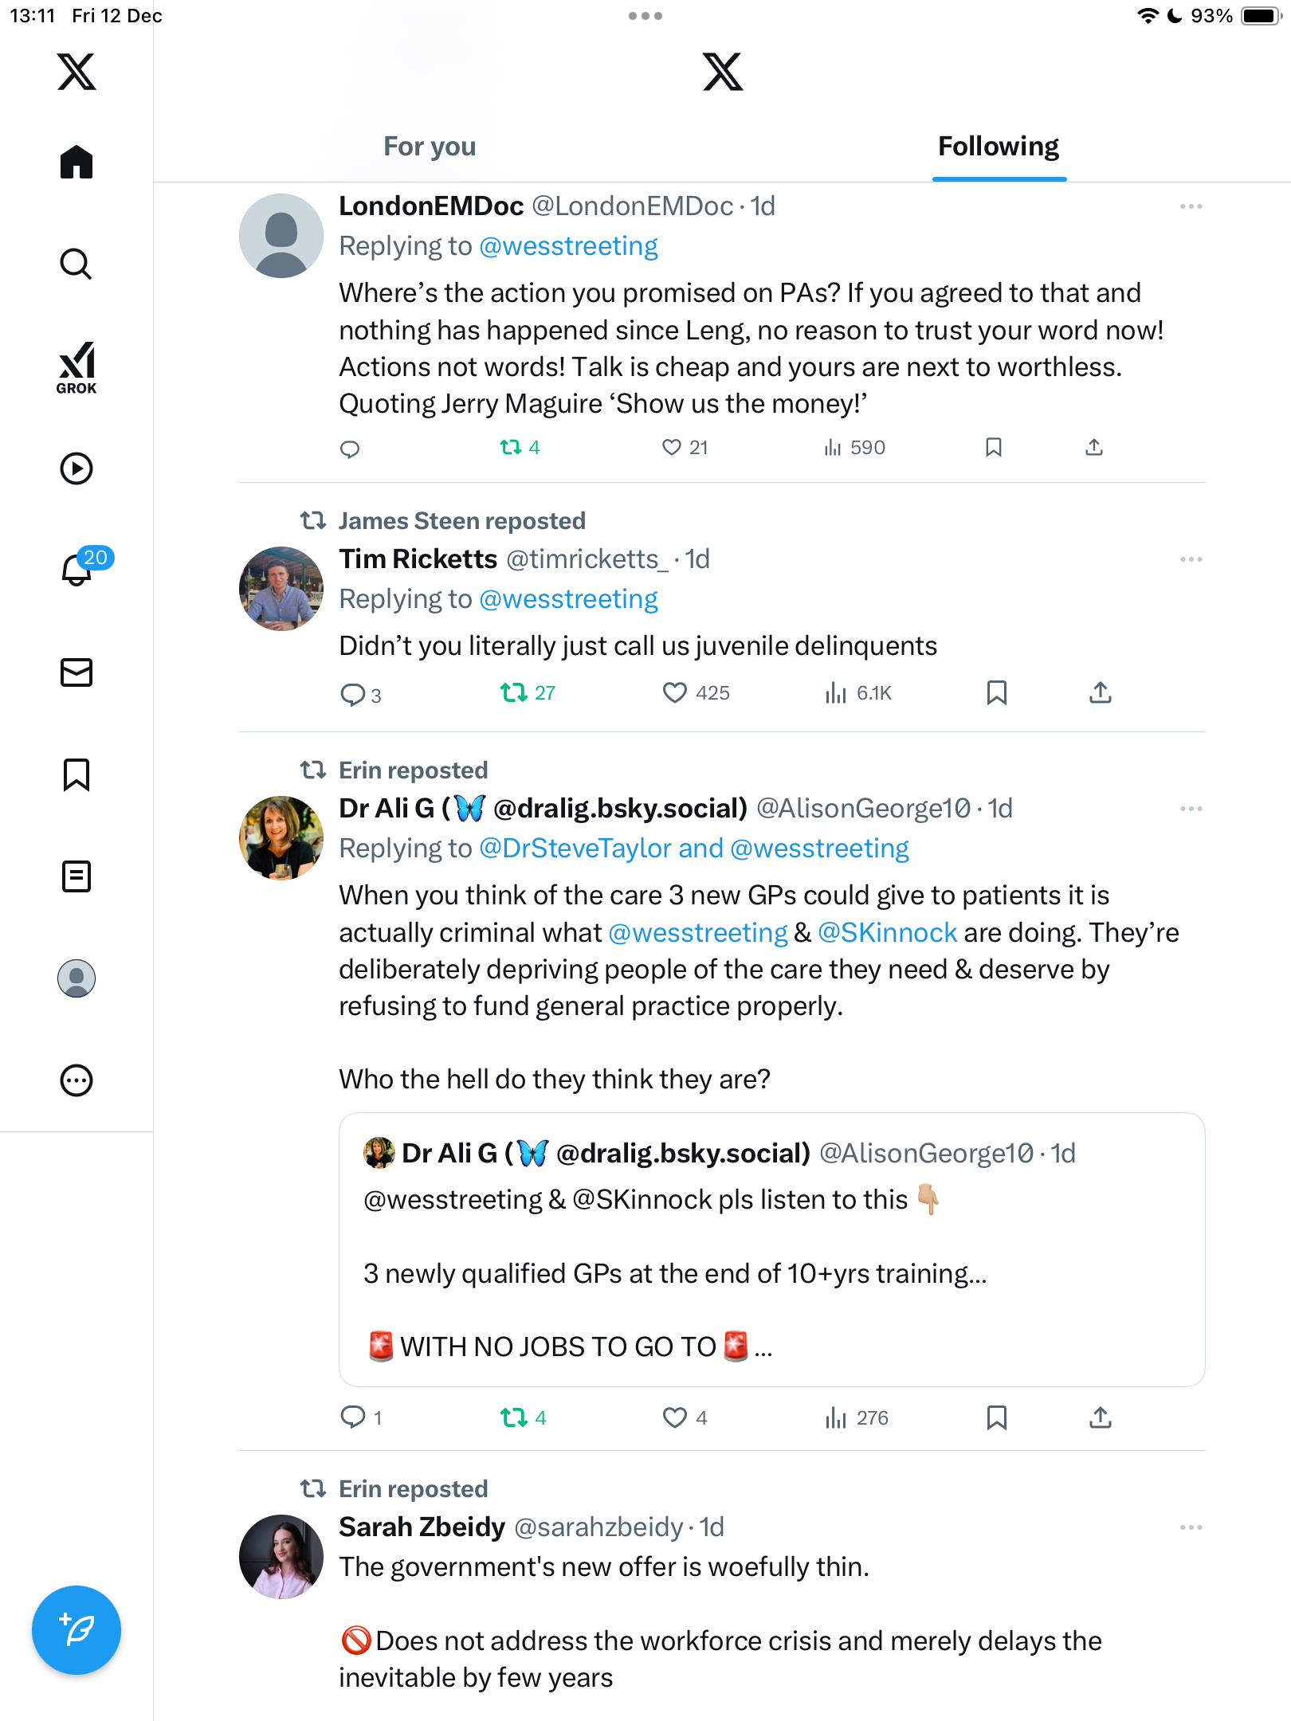Open the notifications bell
Screen dimensions: 1291x1721
click(77, 570)
